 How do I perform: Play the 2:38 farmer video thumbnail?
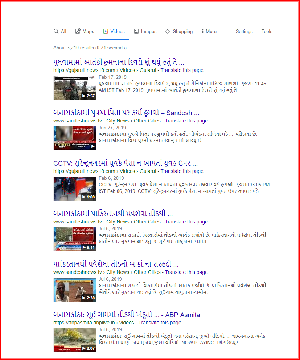point(75,290)
